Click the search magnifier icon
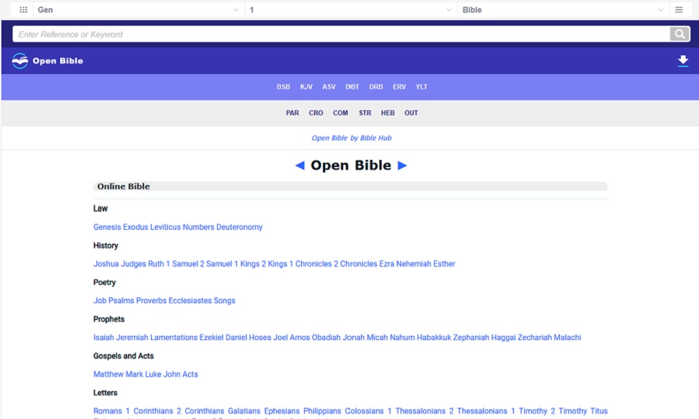699x419 pixels. coord(678,34)
